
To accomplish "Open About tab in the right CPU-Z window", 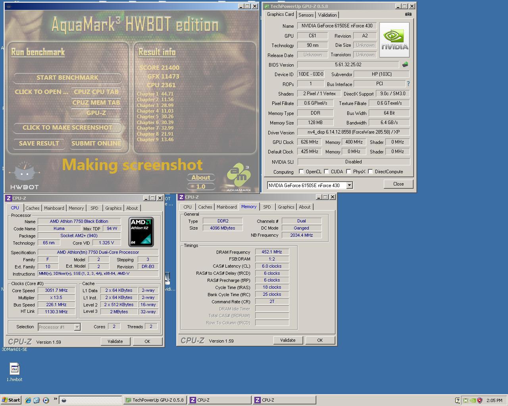I will point(305,207).
